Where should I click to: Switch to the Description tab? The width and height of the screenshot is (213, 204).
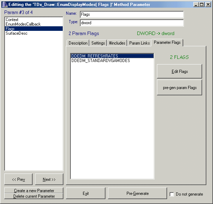tap(78, 43)
